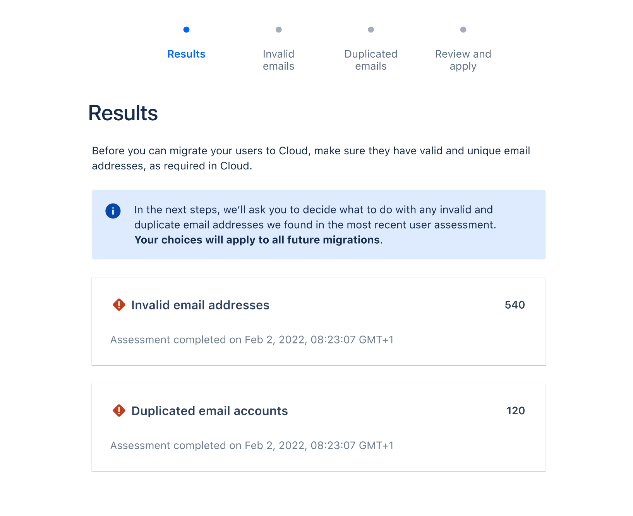This screenshot has width=633, height=516.
Task: Switch to the Duplicated emails step
Action: tap(371, 60)
